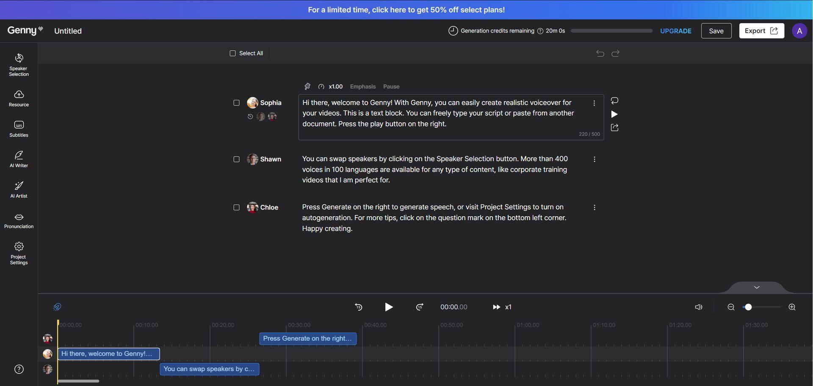813x386 pixels.
Task: Open the Speaker Selection panel
Action: click(x=19, y=65)
